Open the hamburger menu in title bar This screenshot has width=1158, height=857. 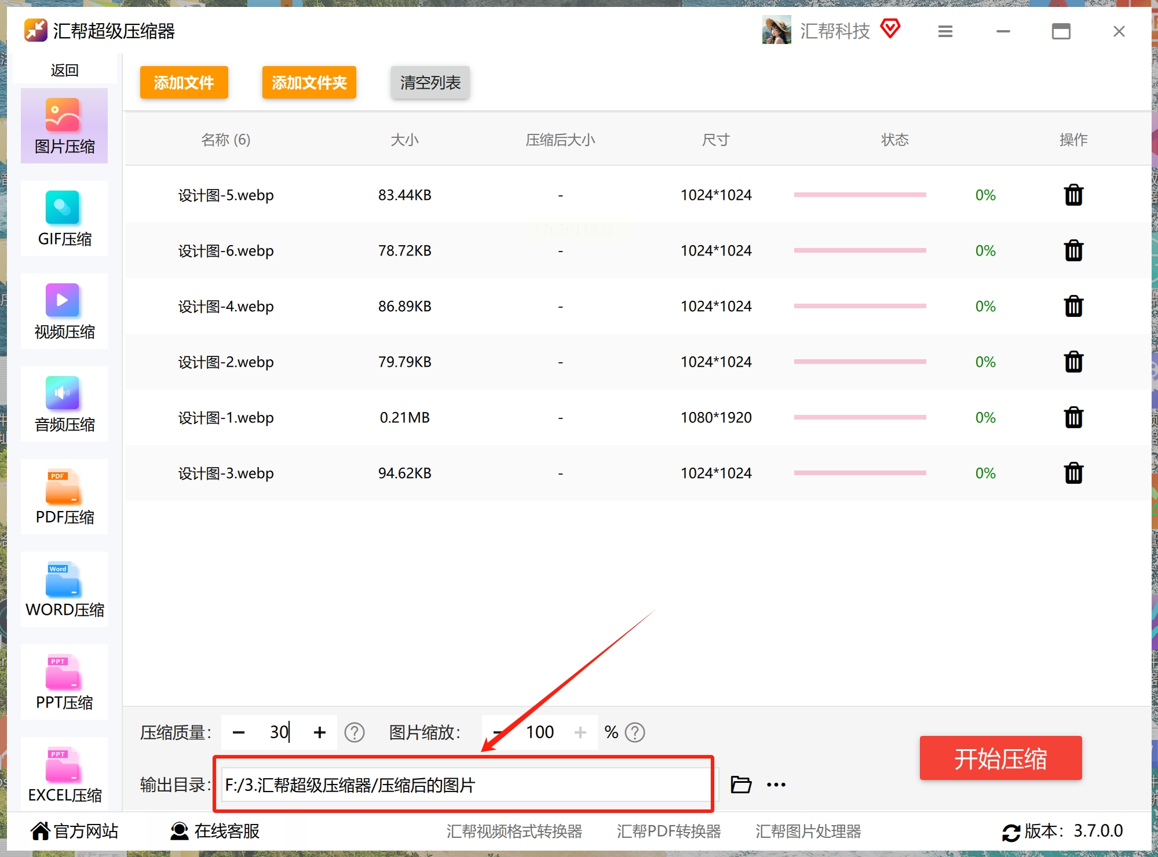[x=945, y=31]
